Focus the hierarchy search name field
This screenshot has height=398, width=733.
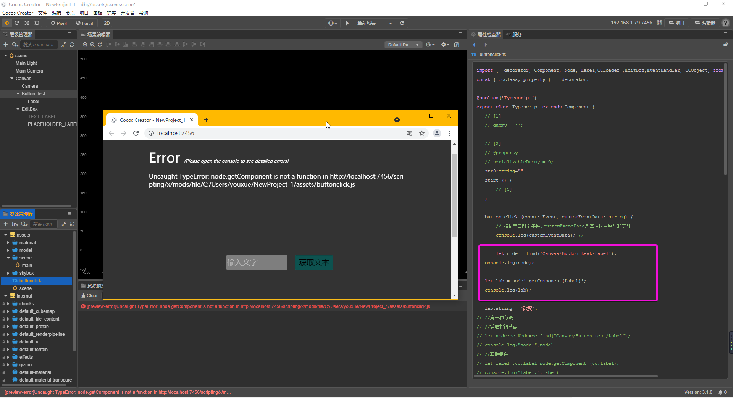click(39, 45)
